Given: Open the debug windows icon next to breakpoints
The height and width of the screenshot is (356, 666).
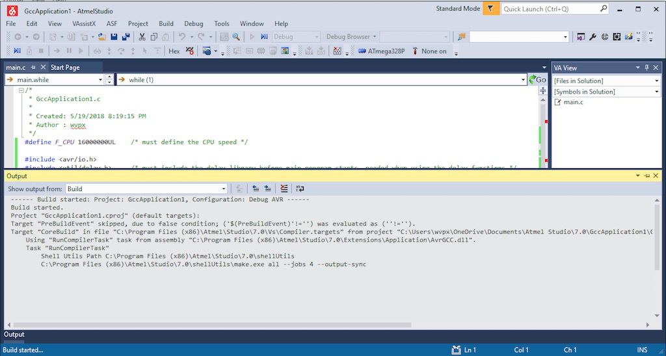Looking at the screenshot, I should (207, 51).
